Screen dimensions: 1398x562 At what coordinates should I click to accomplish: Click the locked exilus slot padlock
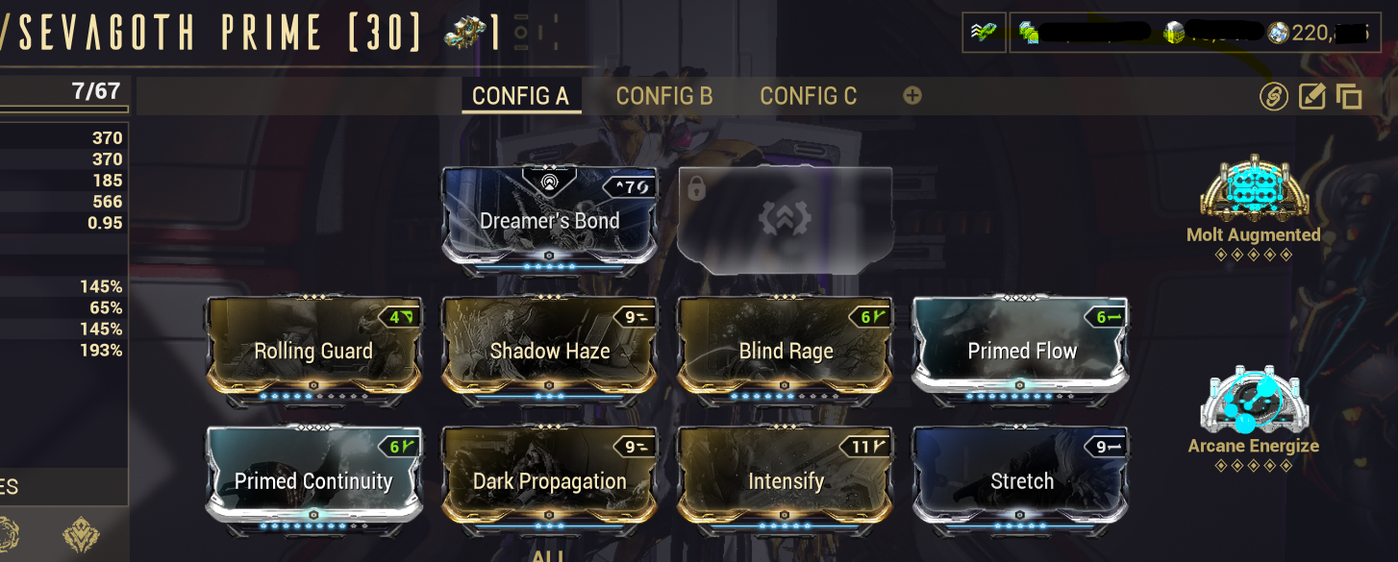coord(696,188)
